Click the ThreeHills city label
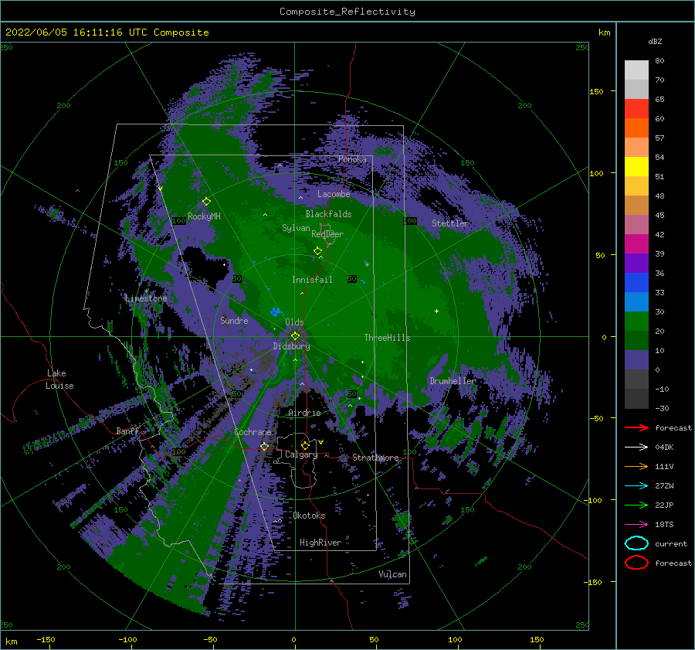The height and width of the screenshot is (650, 695). (388, 338)
